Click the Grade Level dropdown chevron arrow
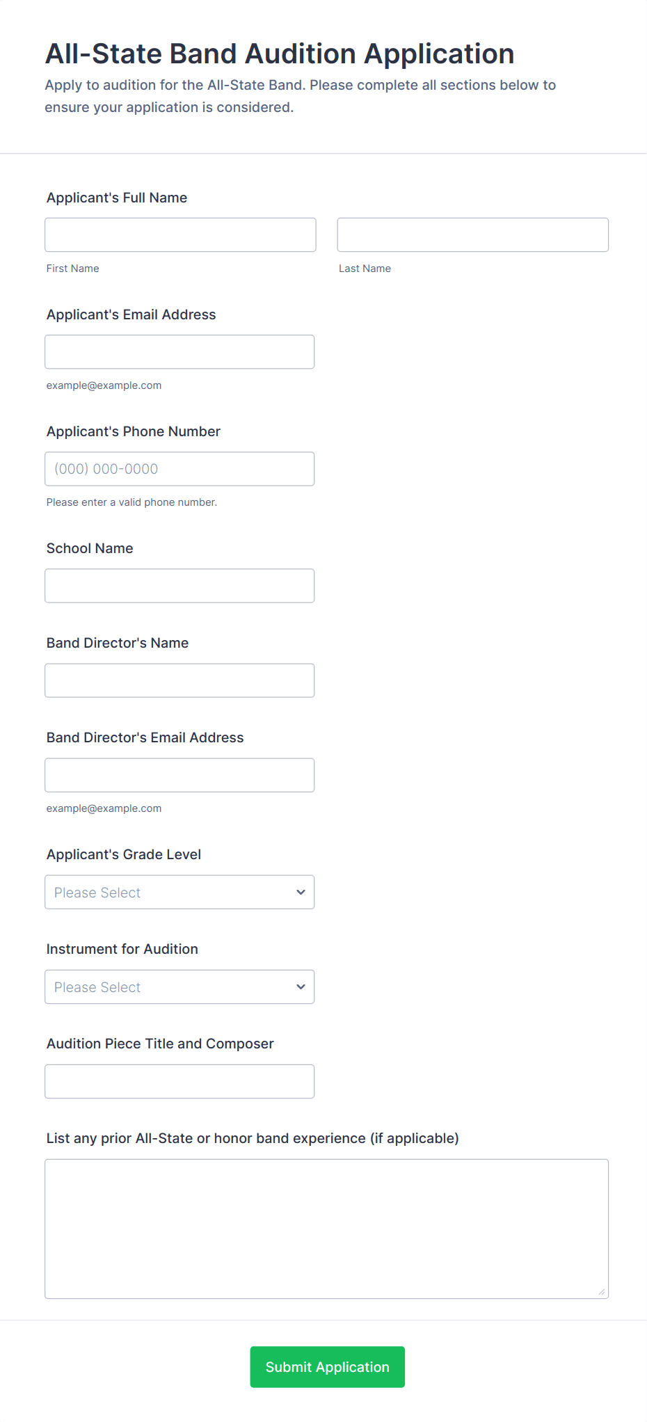Viewport: 647px width, 1422px height. tap(301, 892)
